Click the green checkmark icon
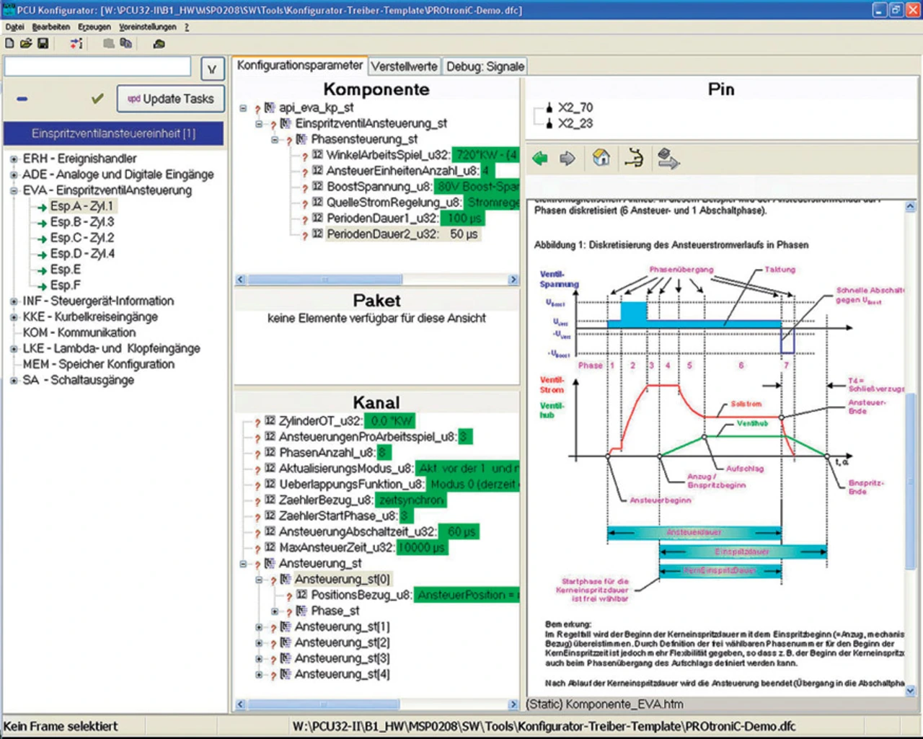This screenshot has width=923, height=739. (x=97, y=99)
